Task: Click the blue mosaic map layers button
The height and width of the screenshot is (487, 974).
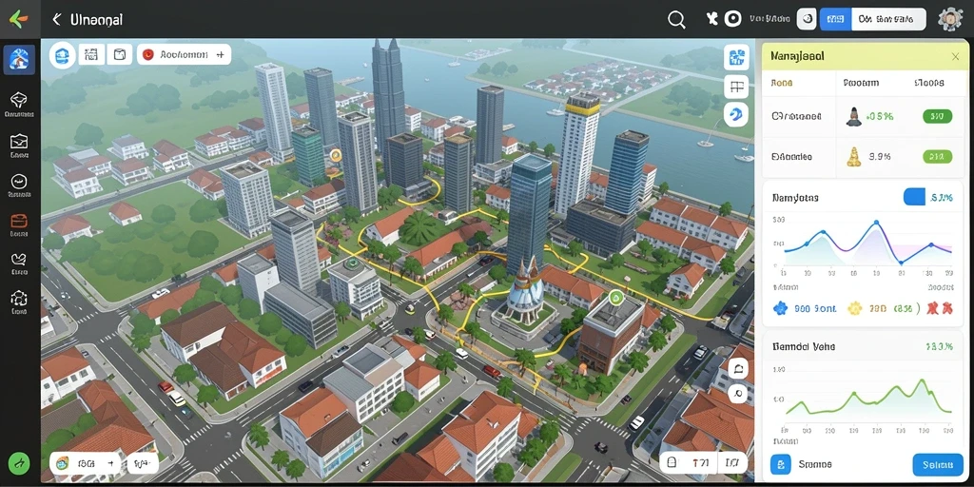Action: 736,57
